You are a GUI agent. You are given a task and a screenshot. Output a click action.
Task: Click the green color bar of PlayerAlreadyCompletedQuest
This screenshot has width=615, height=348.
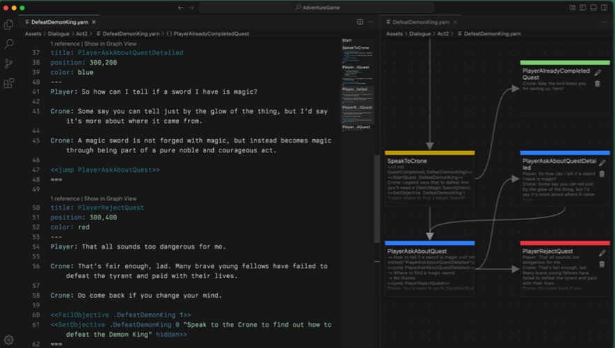click(565, 63)
